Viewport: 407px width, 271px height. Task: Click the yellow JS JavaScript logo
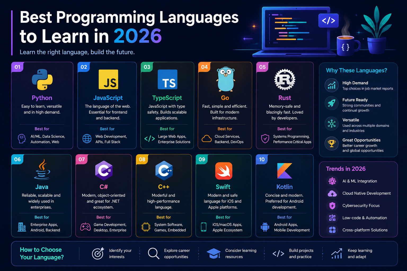point(108,79)
